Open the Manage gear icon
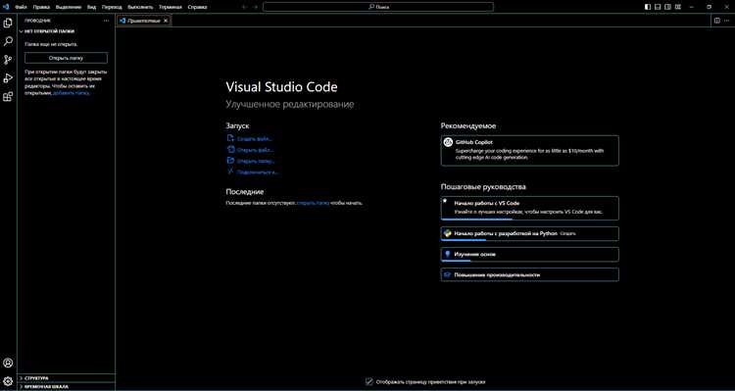 (8, 381)
